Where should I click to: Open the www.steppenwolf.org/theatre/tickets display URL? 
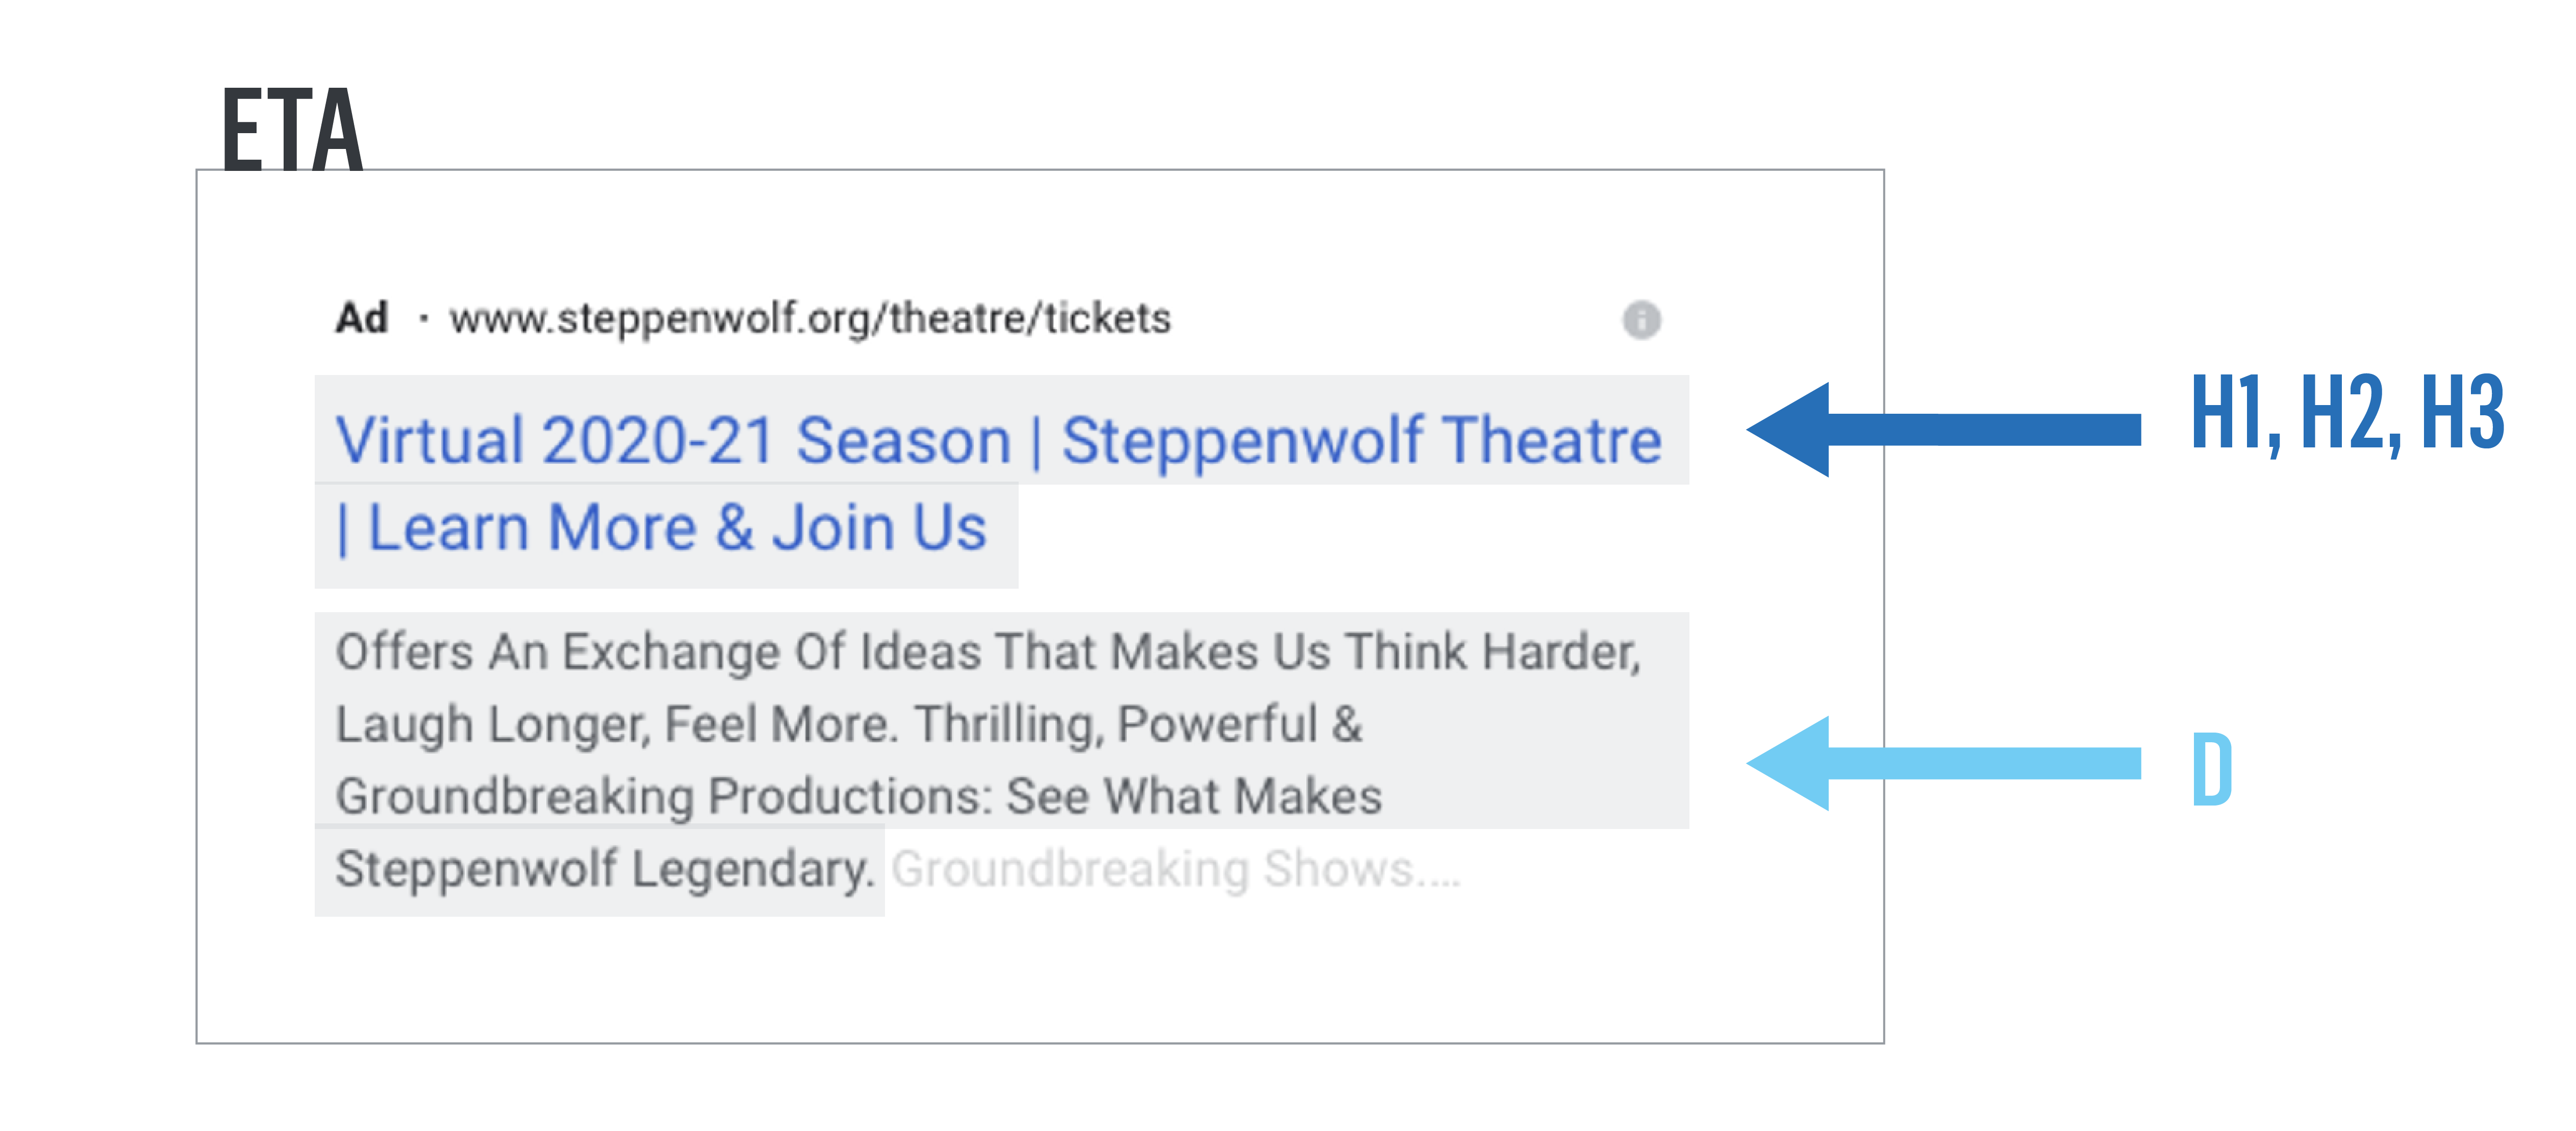click(810, 319)
